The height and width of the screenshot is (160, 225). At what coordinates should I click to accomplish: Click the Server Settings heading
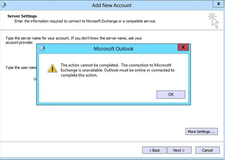pyautogui.click(x=22, y=16)
